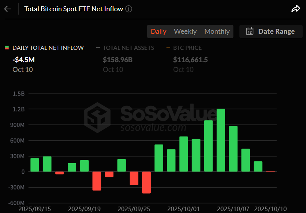The width and height of the screenshot is (306, 213).
Task: Click the tiny red bar at 2025/10/10
Action: (270, 171)
